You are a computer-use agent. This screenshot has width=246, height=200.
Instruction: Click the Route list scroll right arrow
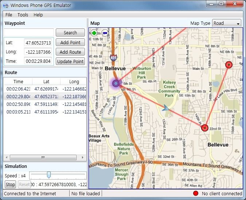[82, 157]
